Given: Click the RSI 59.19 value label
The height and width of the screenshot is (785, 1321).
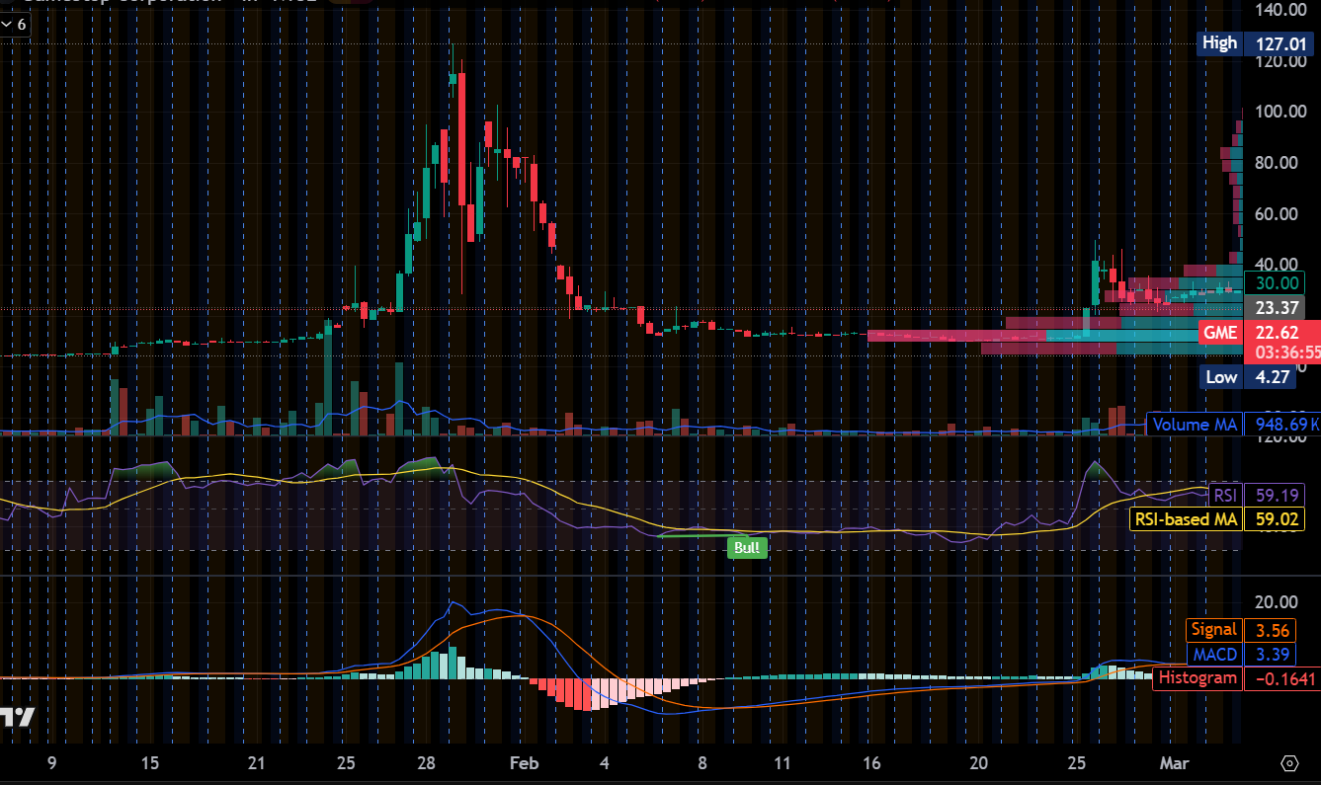Looking at the screenshot, I should pyautogui.click(x=1258, y=495).
